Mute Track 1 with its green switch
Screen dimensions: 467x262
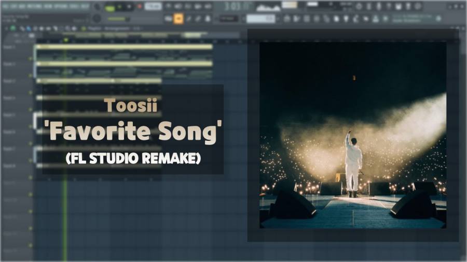click(31, 59)
